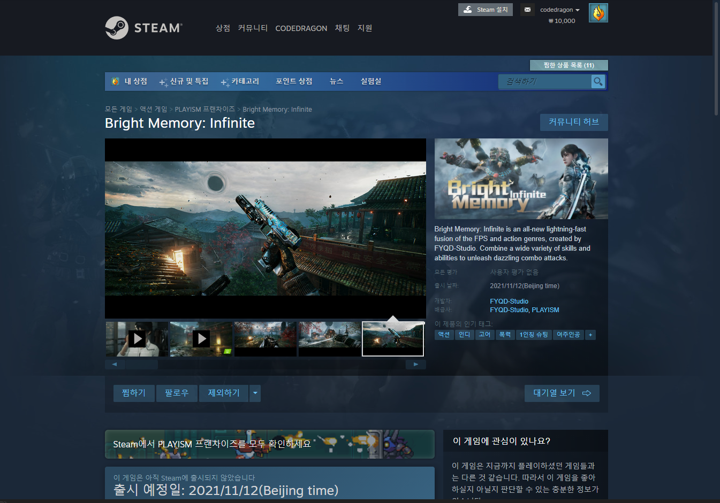Open CODEDRAGON profile menu
Image resolution: width=720 pixels, height=503 pixels.
point(301,28)
